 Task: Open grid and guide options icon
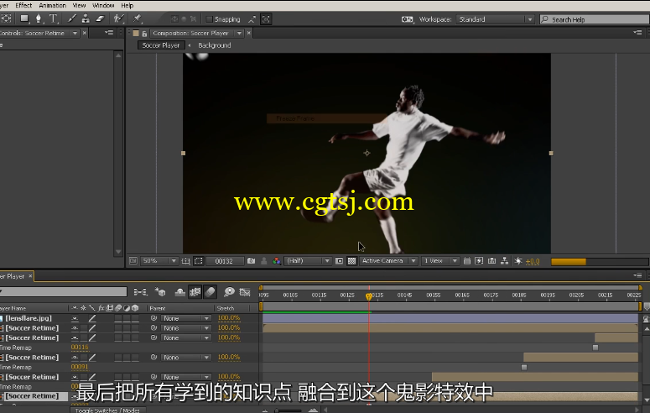pyautogui.click(x=185, y=261)
